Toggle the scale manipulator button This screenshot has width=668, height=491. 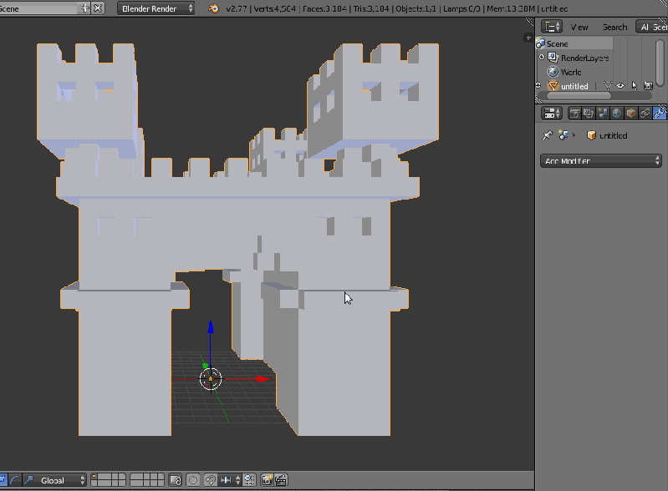(28, 480)
